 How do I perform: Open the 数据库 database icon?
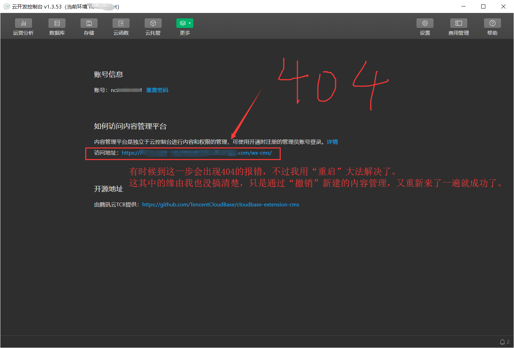[57, 23]
